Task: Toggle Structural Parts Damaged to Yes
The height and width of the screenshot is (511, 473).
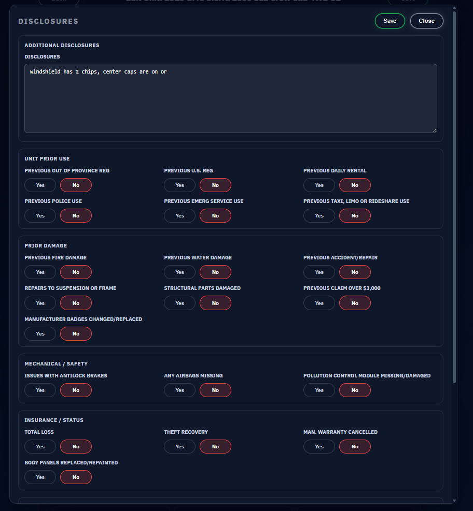Action: tap(179, 303)
